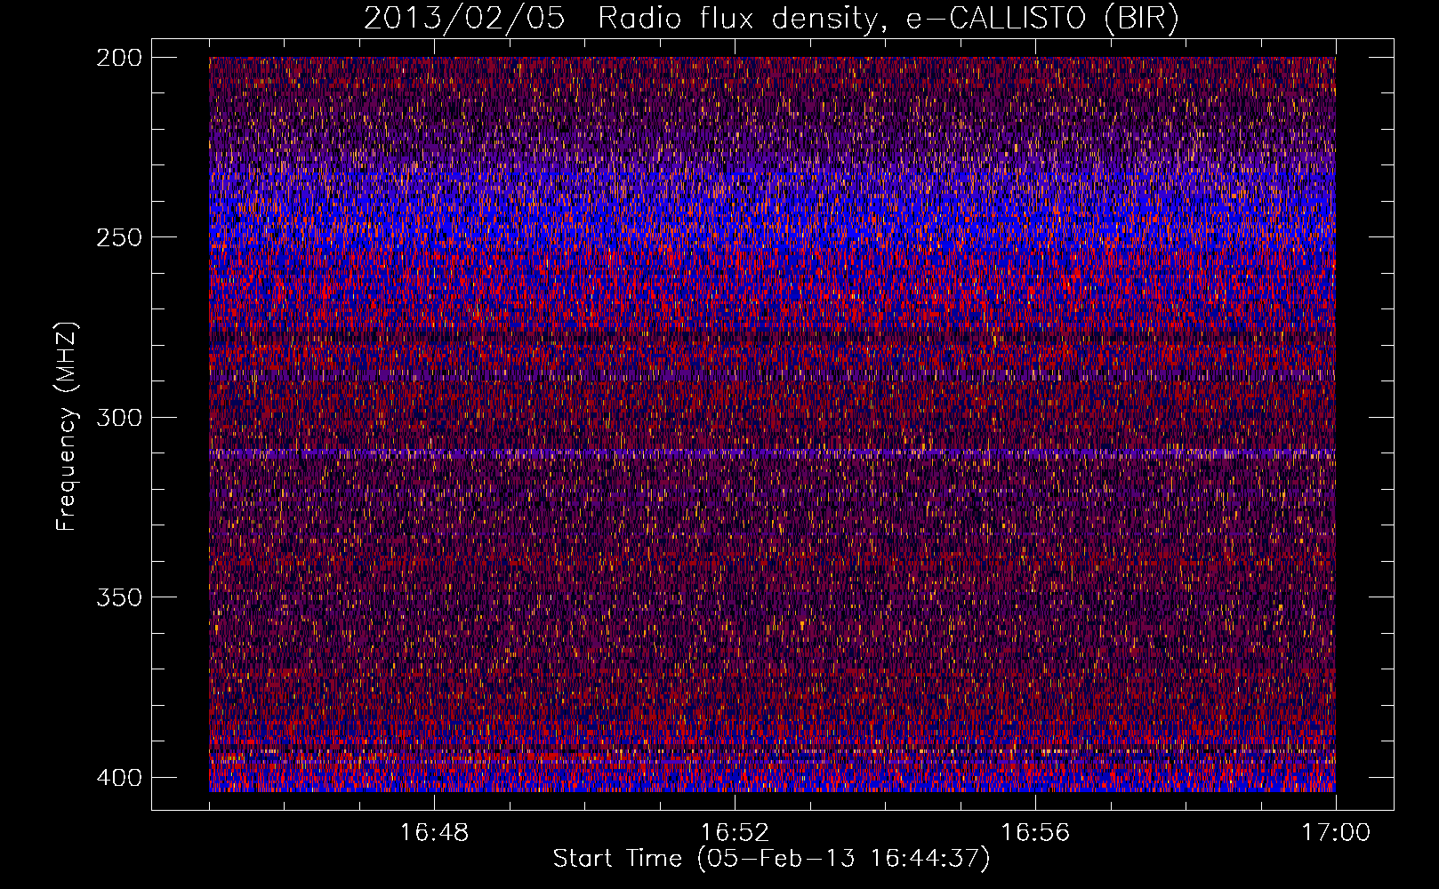1439x889 pixels.
Task: Click the plot title "2013/02/05 Radio flux density, e-CALLISTO (BIR)"
Action: [771, 19]
